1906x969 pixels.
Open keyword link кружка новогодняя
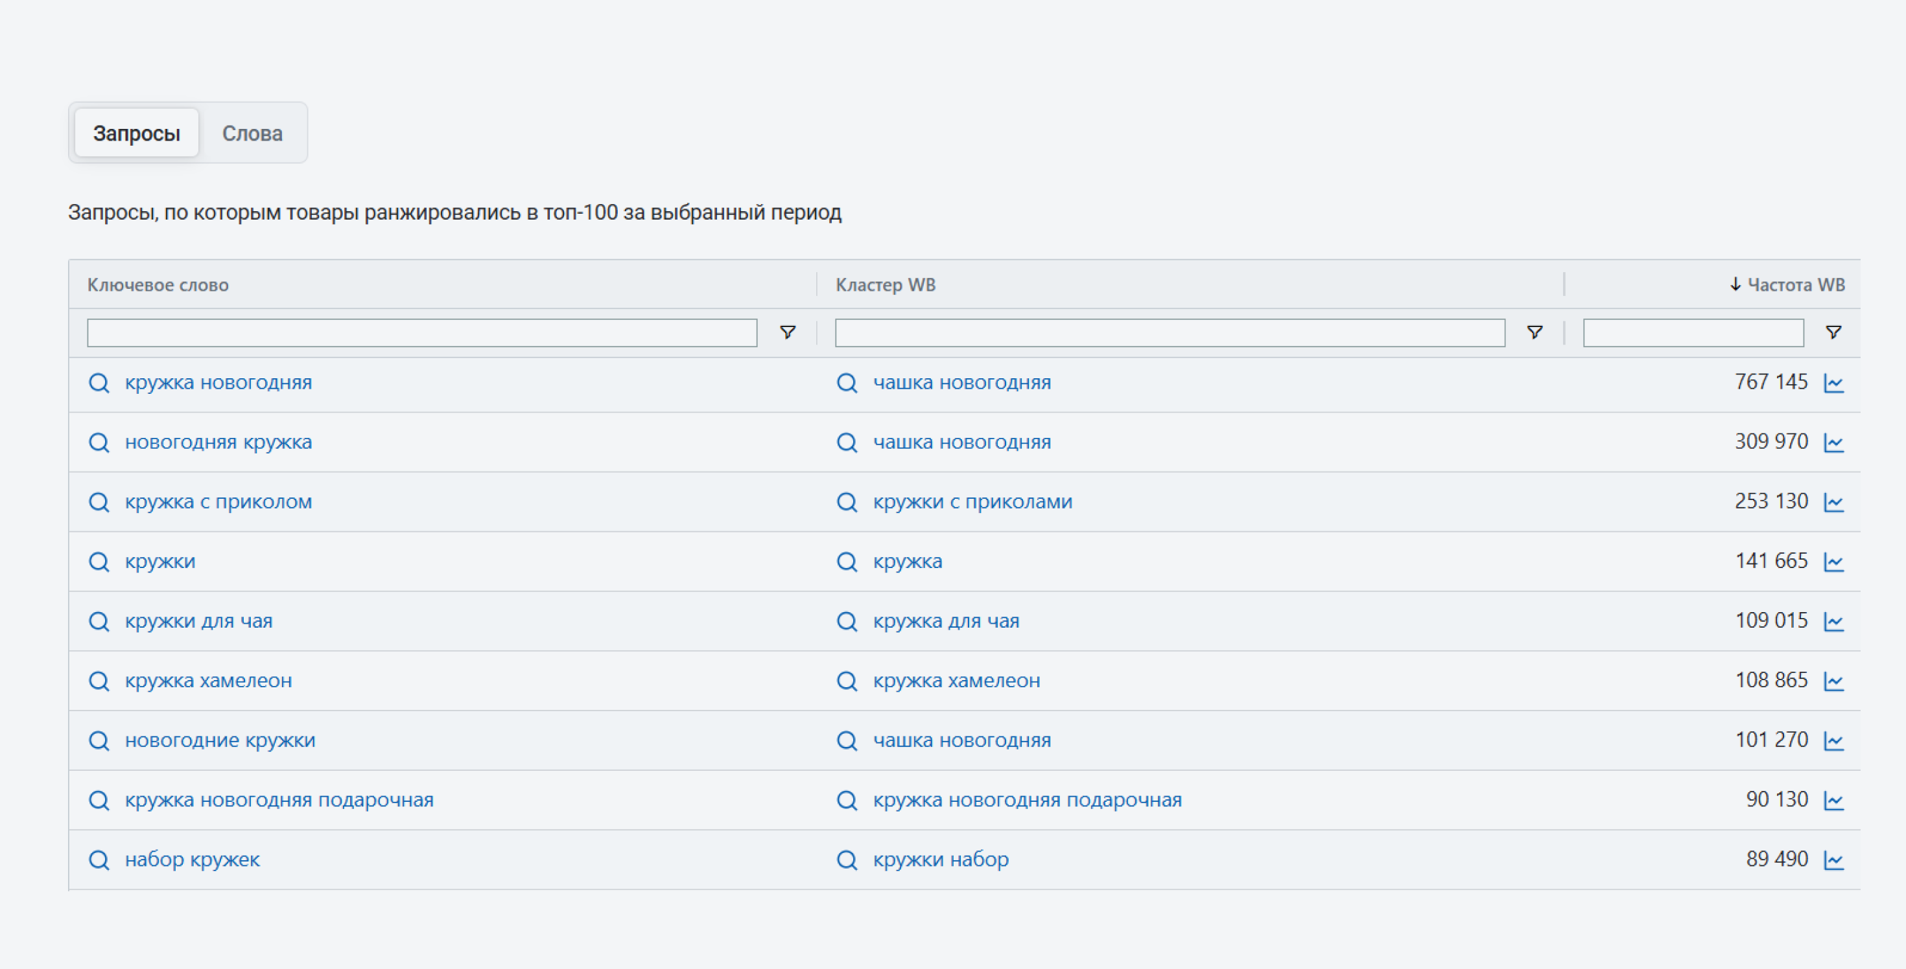218,383
